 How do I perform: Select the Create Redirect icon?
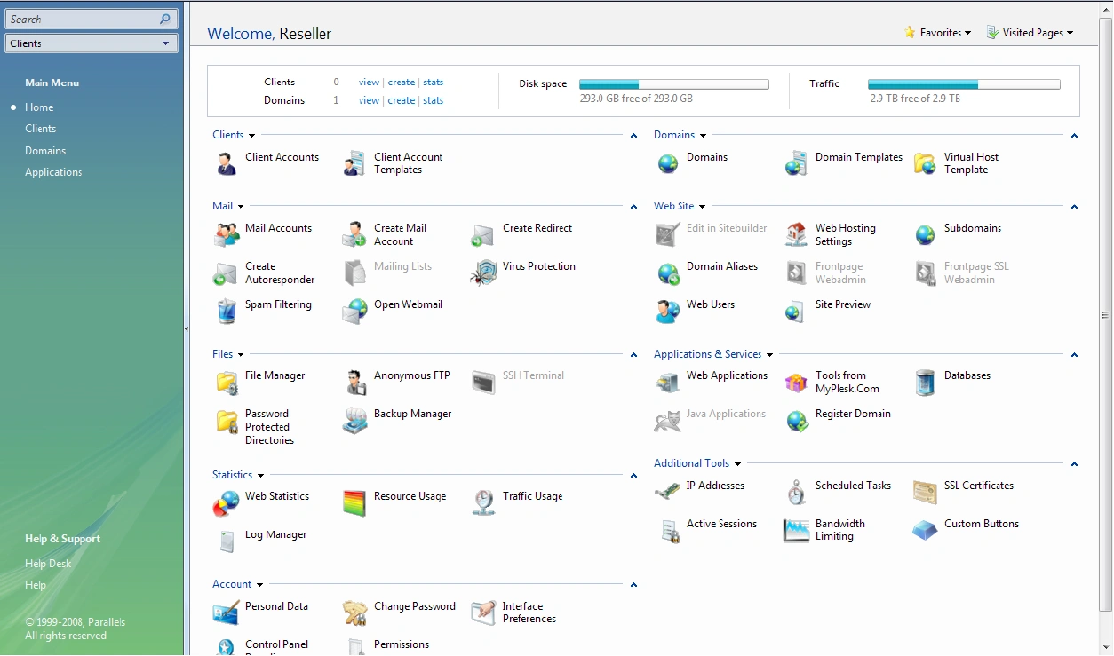[484, 234]
